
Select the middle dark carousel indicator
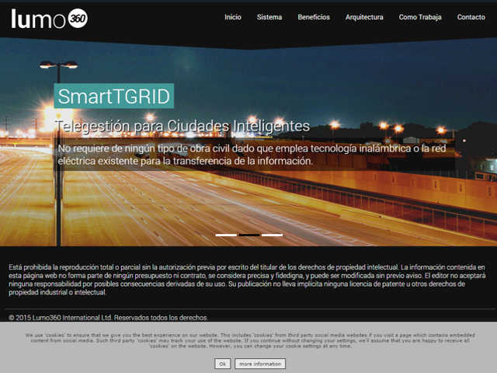coord(249,235)
